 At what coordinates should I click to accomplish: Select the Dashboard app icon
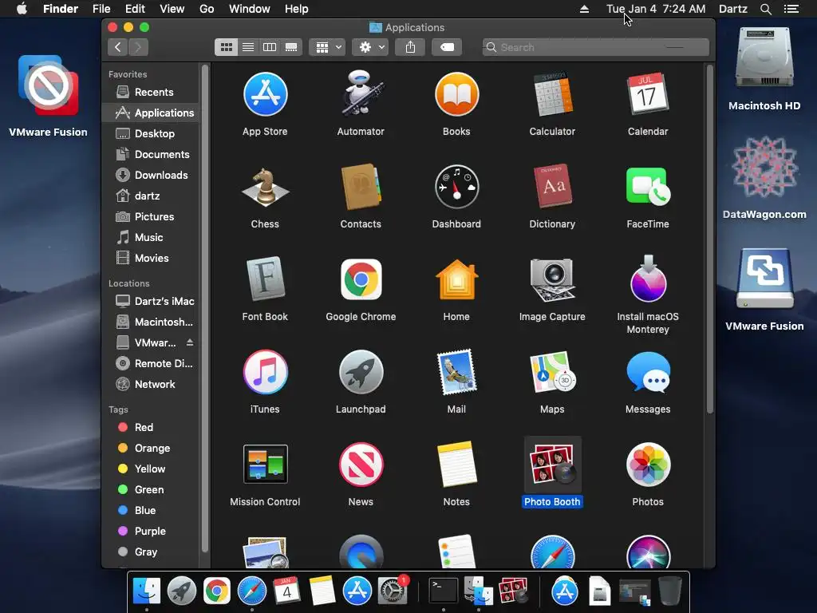[x=456, y=187]
